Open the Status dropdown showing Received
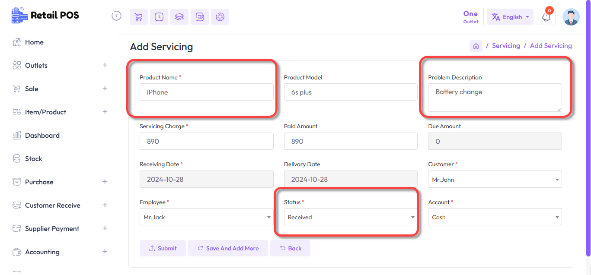The image size is (591, 275). point(350,217)
